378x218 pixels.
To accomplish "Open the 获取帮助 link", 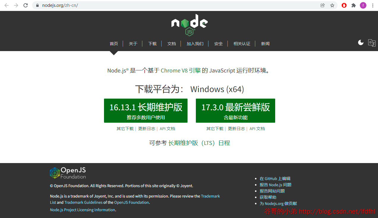I will [268, 197].
